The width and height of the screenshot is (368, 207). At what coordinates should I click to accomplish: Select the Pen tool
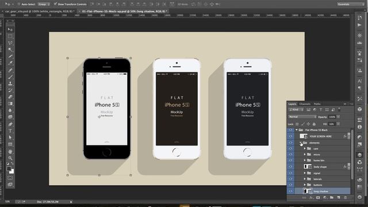(x=10, y=124)
